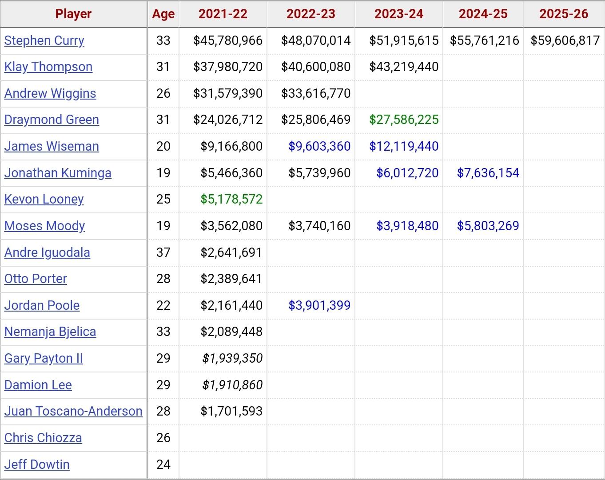Click Poole's 2022-23 value $3,901,399
The image size is (605, 480).
pyautogui.click(x=319, y=305)
